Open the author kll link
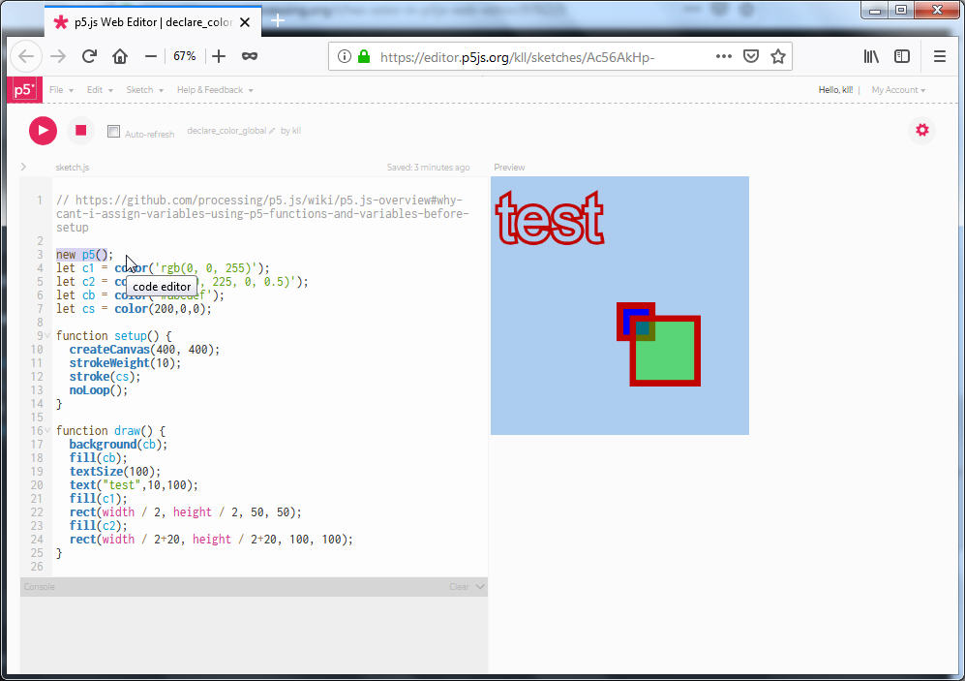 tap(296, 131)
